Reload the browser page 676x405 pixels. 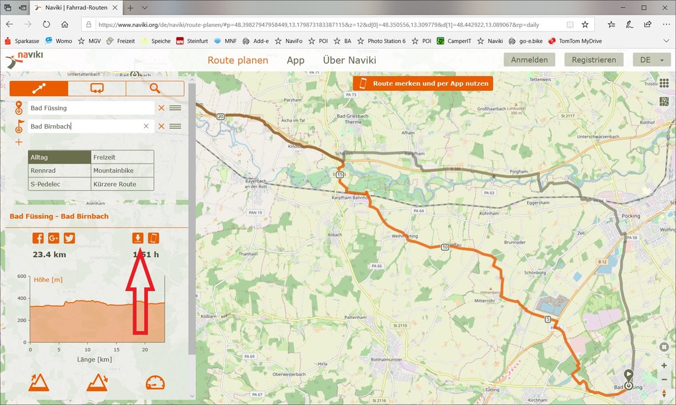tap(46, 24)
